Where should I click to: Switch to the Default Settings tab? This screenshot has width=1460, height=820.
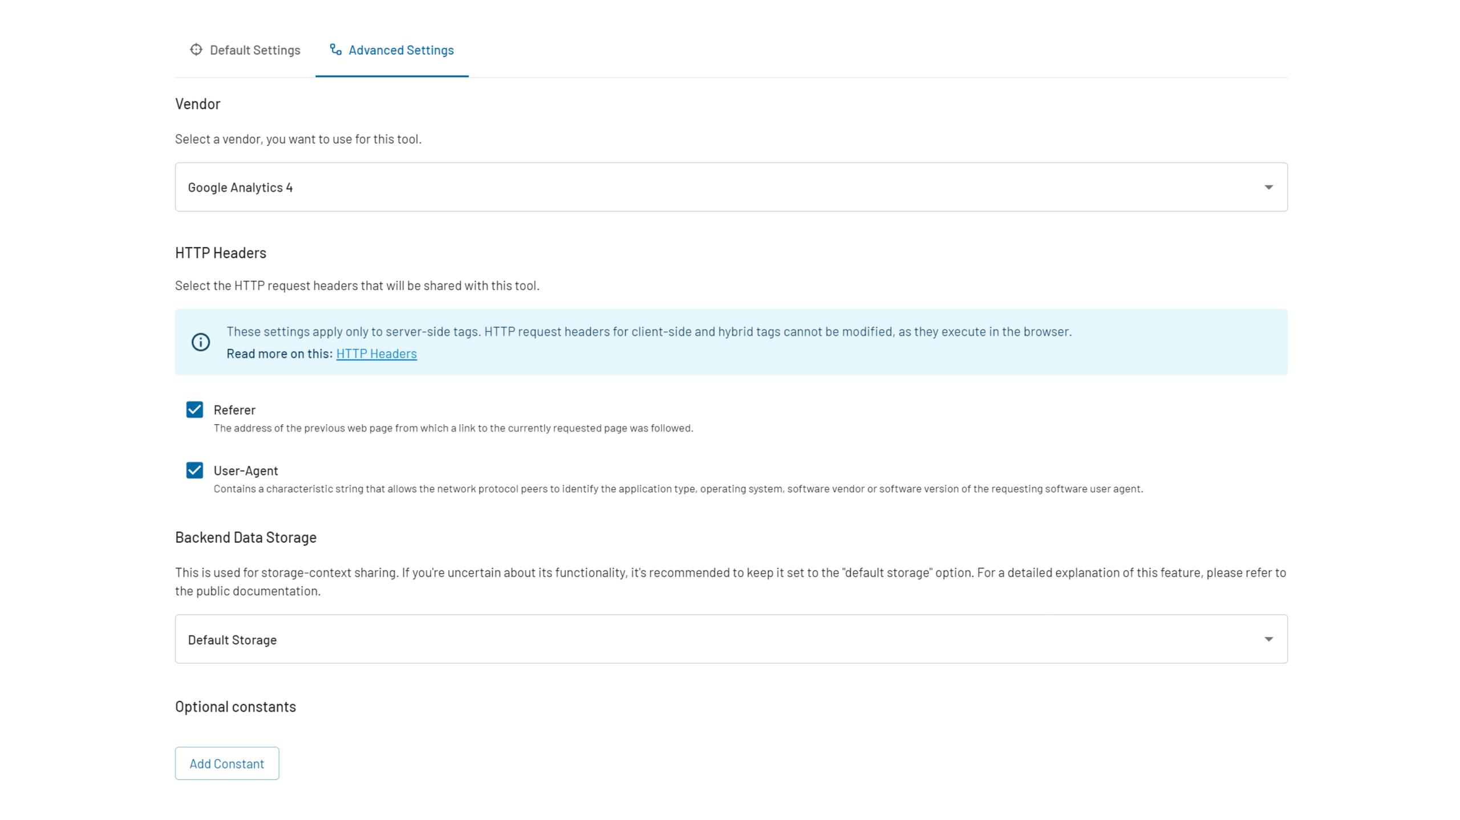click(x=254, y=50)
